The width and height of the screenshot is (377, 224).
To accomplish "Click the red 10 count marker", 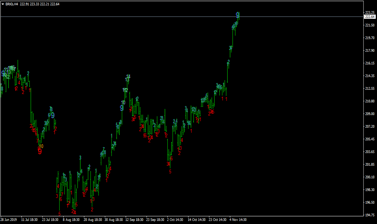I will [41, 146].
